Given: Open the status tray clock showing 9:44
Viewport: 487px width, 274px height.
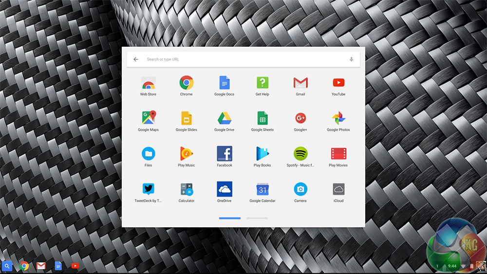Looking at the screenshot, I should (x=452, y=266).
